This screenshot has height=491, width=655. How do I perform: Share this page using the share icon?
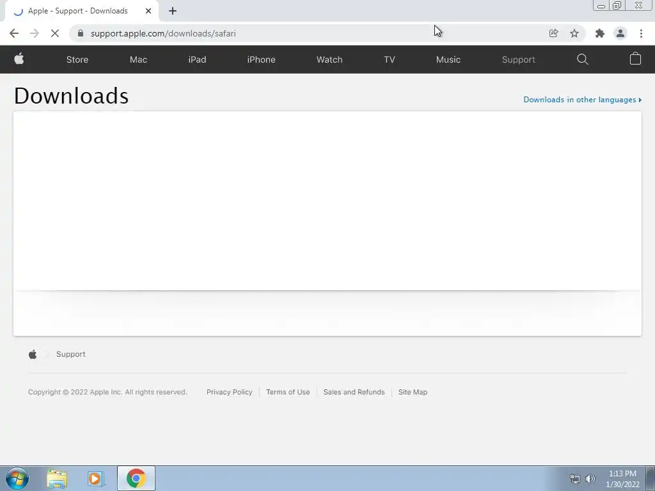coord(553,33)
